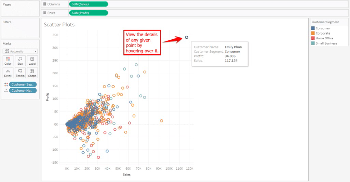
Task: Click the Scatter Plots chart title
Action: point(59,25)
